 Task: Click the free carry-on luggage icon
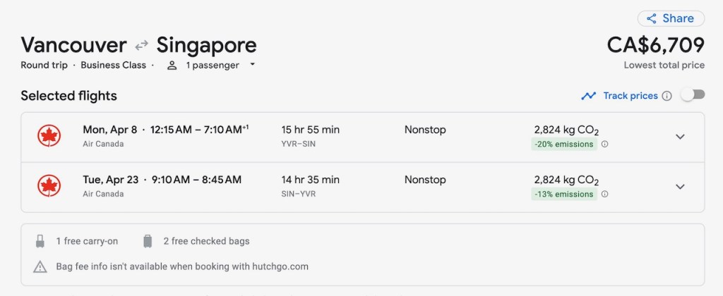tap(40, 241)
